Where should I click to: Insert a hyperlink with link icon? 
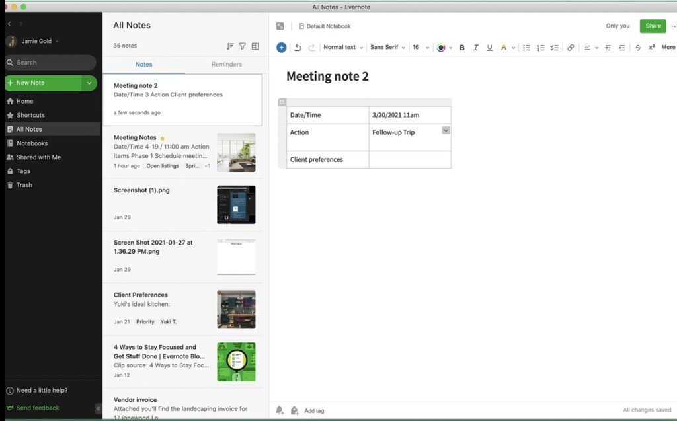[x=571, y=48]
